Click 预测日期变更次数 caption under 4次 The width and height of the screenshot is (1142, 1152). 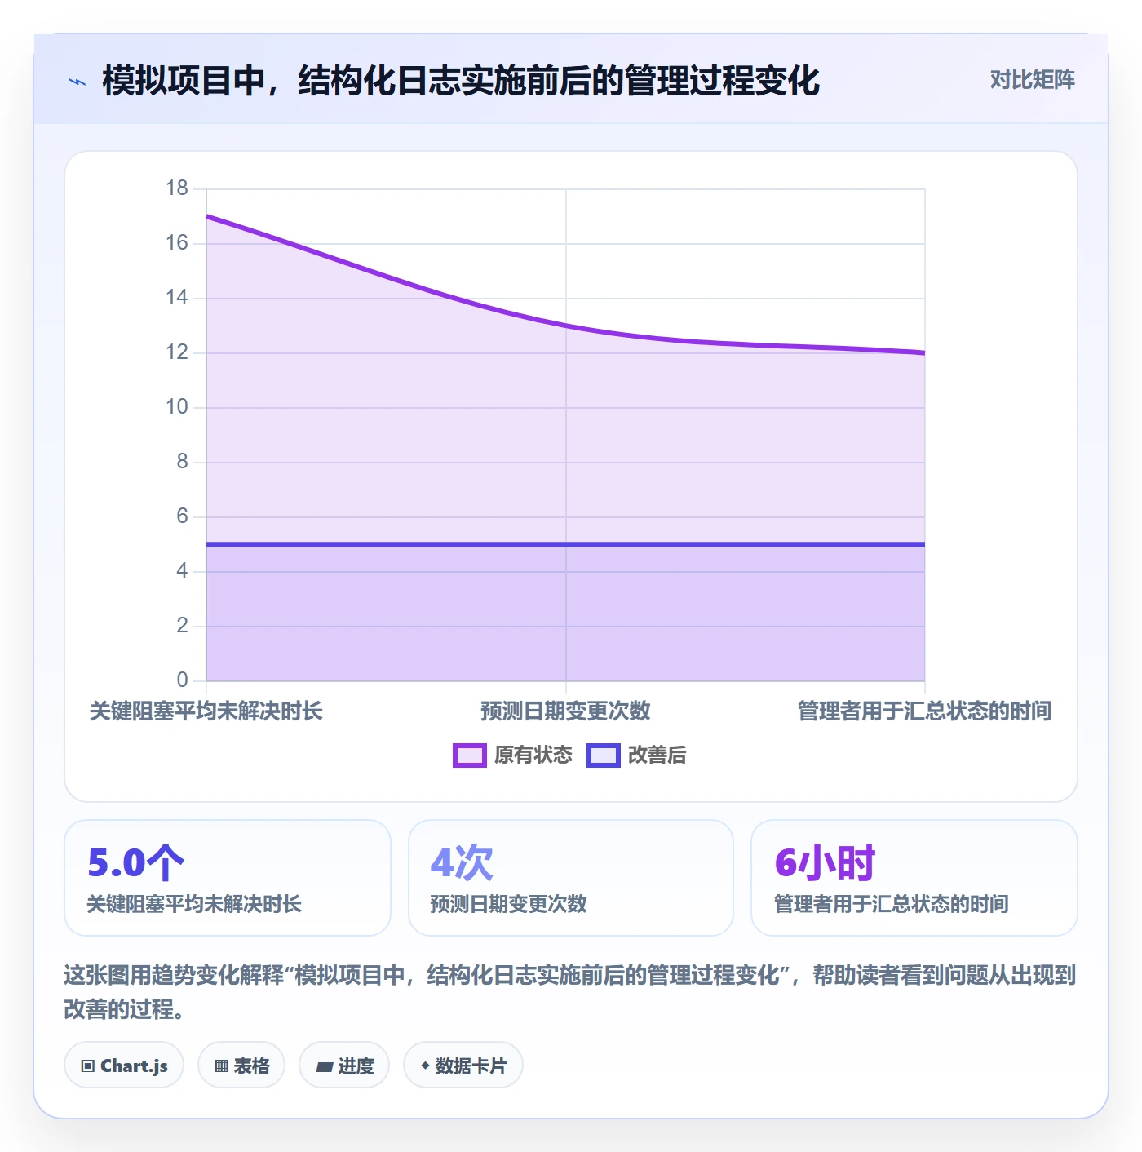pyautogui.click(x=509, y=904)
